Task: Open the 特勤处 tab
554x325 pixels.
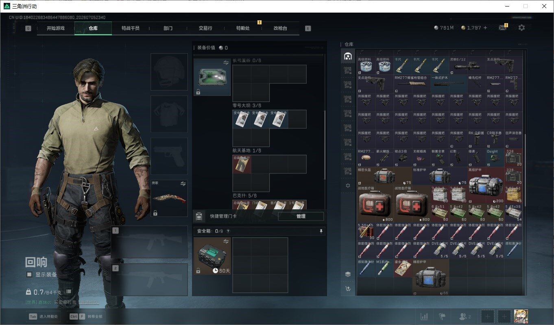Action: [243, 28]
